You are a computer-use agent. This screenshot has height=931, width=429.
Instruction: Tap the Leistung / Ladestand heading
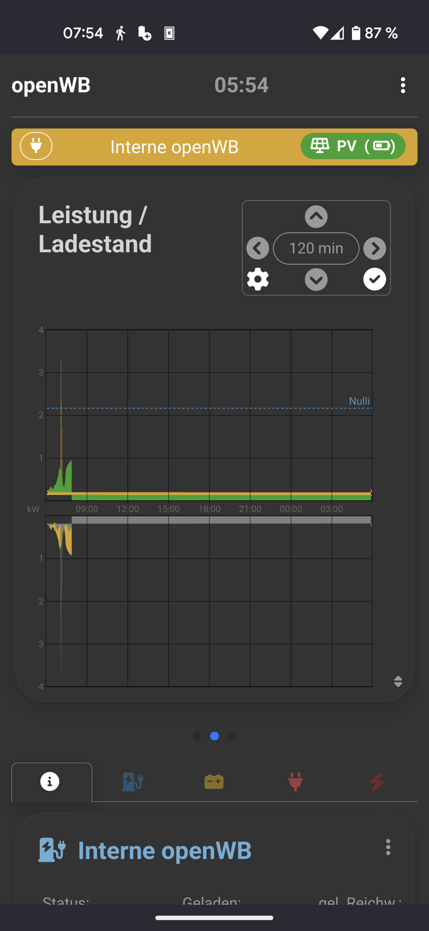point(95,229)
